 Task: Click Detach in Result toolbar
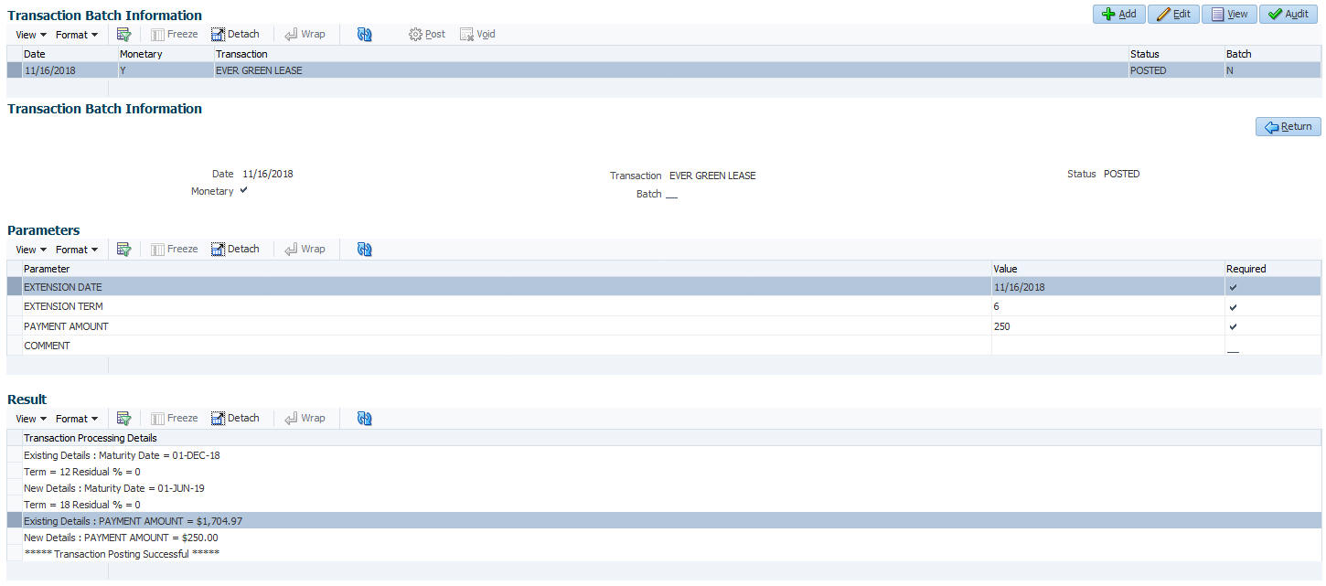point(236,419)
